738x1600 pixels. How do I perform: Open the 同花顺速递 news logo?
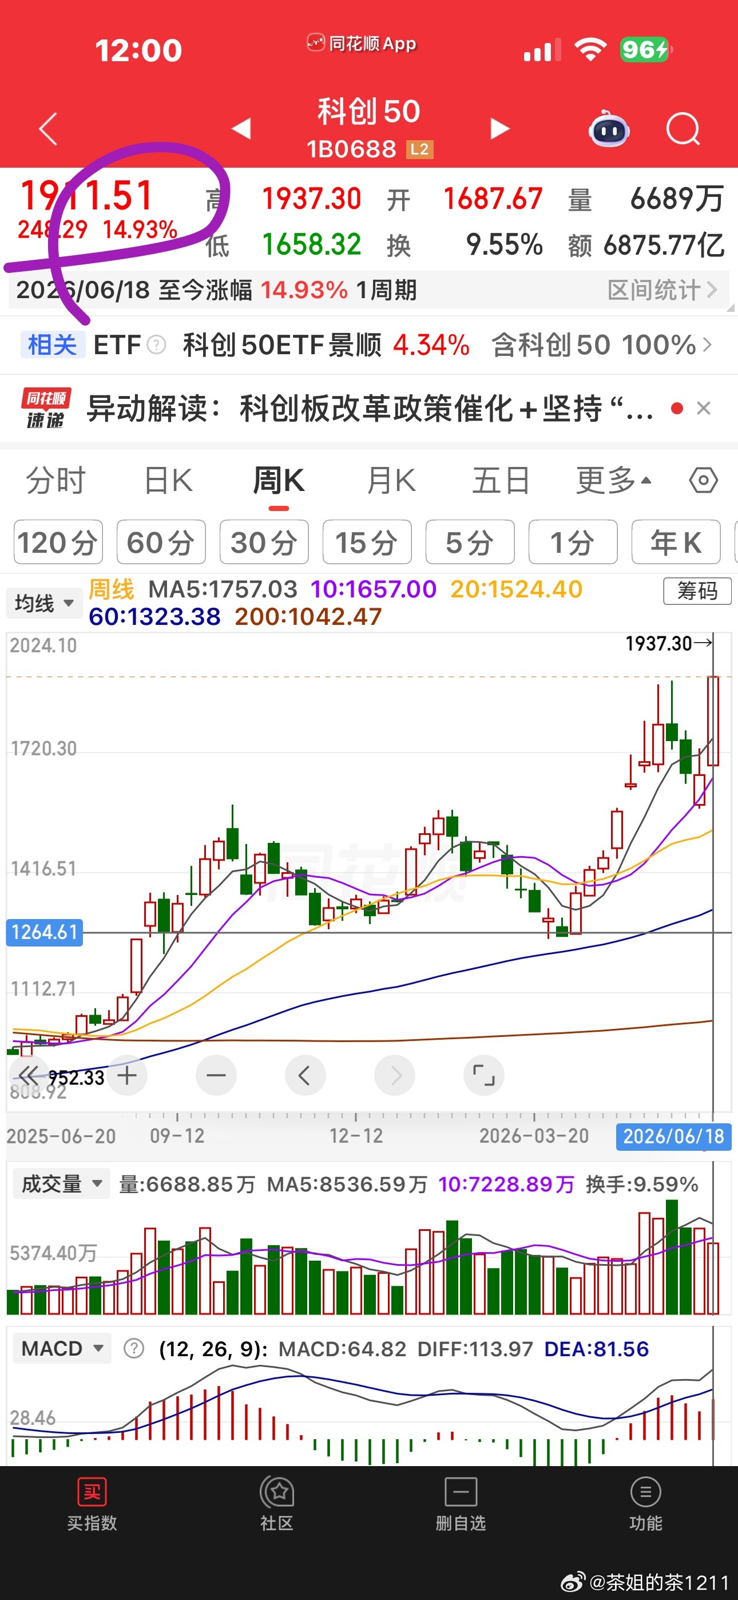pyautogui.click(x=46, y=408)
